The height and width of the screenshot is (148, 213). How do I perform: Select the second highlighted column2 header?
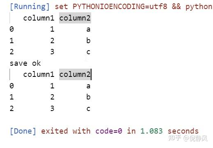[x=75, y=74]
